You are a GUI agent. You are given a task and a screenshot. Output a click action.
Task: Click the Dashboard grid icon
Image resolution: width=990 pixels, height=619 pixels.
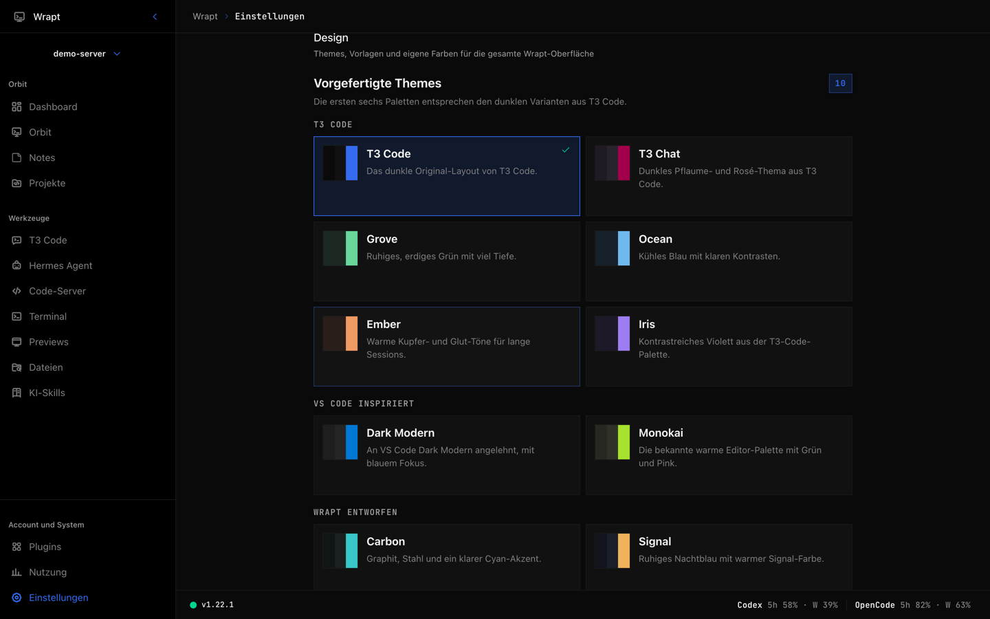coord(16,107)
